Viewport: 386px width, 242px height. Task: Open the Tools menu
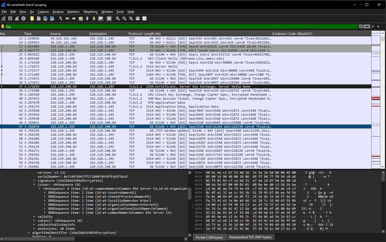(x=120, y=12)
